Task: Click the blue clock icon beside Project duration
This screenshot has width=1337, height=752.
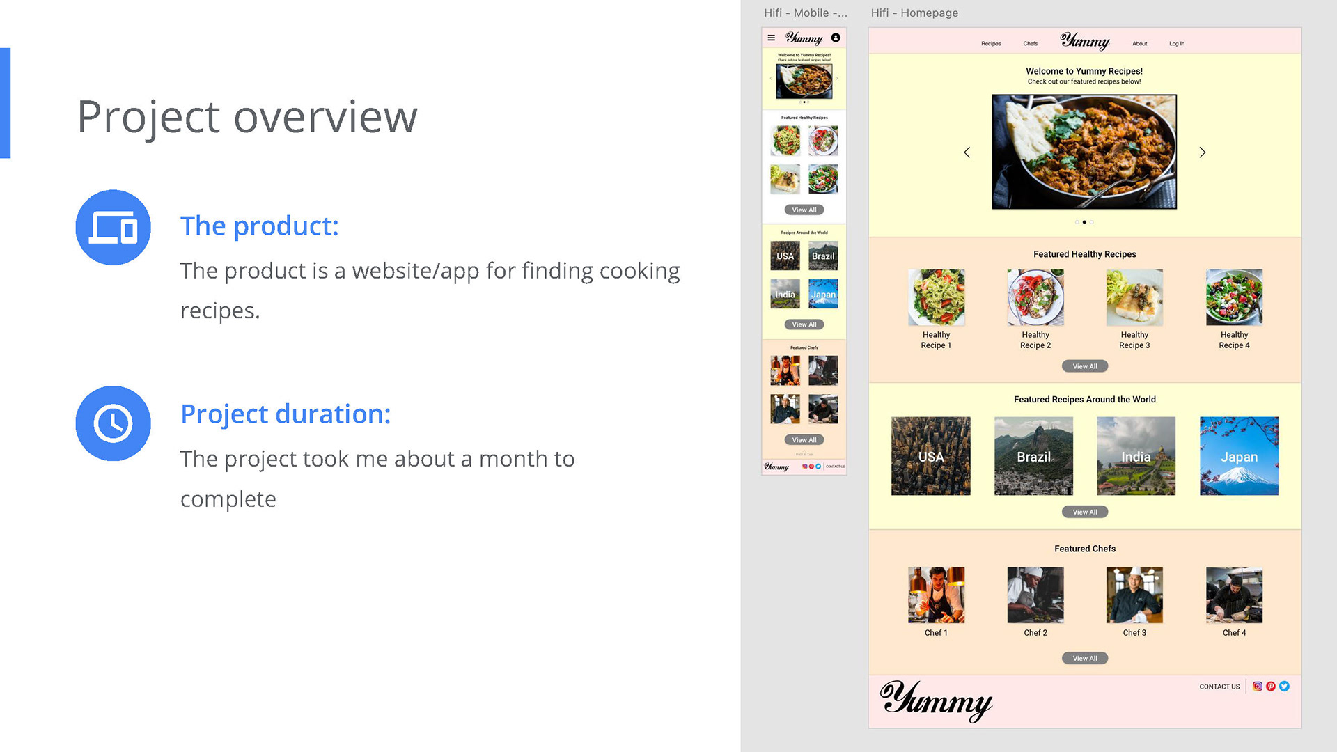Action: (113, 423)
